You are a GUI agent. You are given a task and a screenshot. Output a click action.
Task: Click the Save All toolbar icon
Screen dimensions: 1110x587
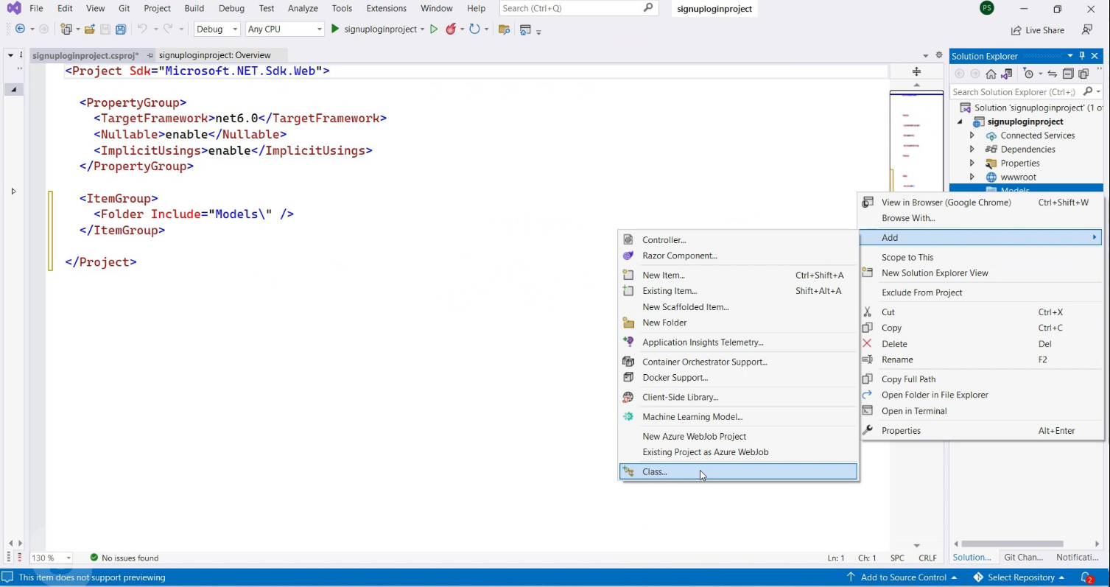point(120,29)
